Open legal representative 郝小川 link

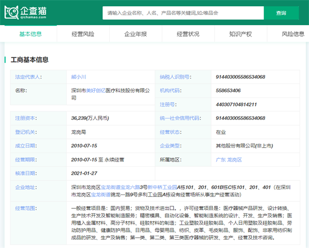79,77
